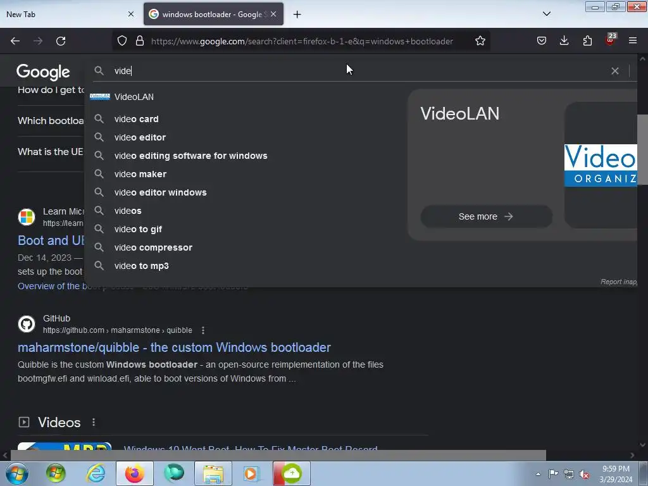This screenshot has height=486, width=648.
Task: Close the New Tab tab
Action: [x=131, y=14]
